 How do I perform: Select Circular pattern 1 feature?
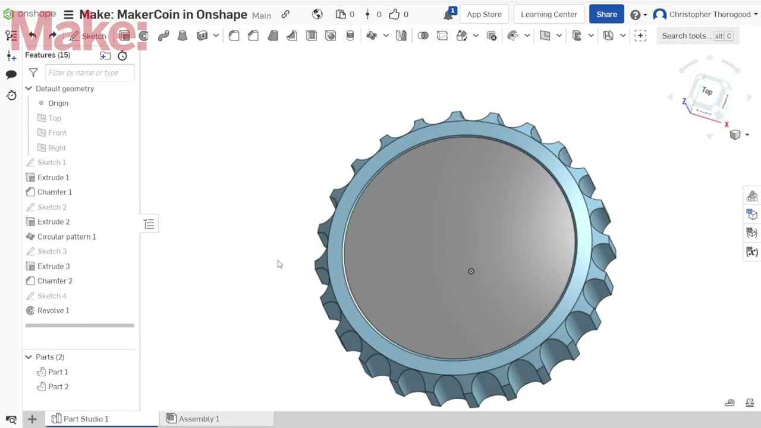[67, 237]
